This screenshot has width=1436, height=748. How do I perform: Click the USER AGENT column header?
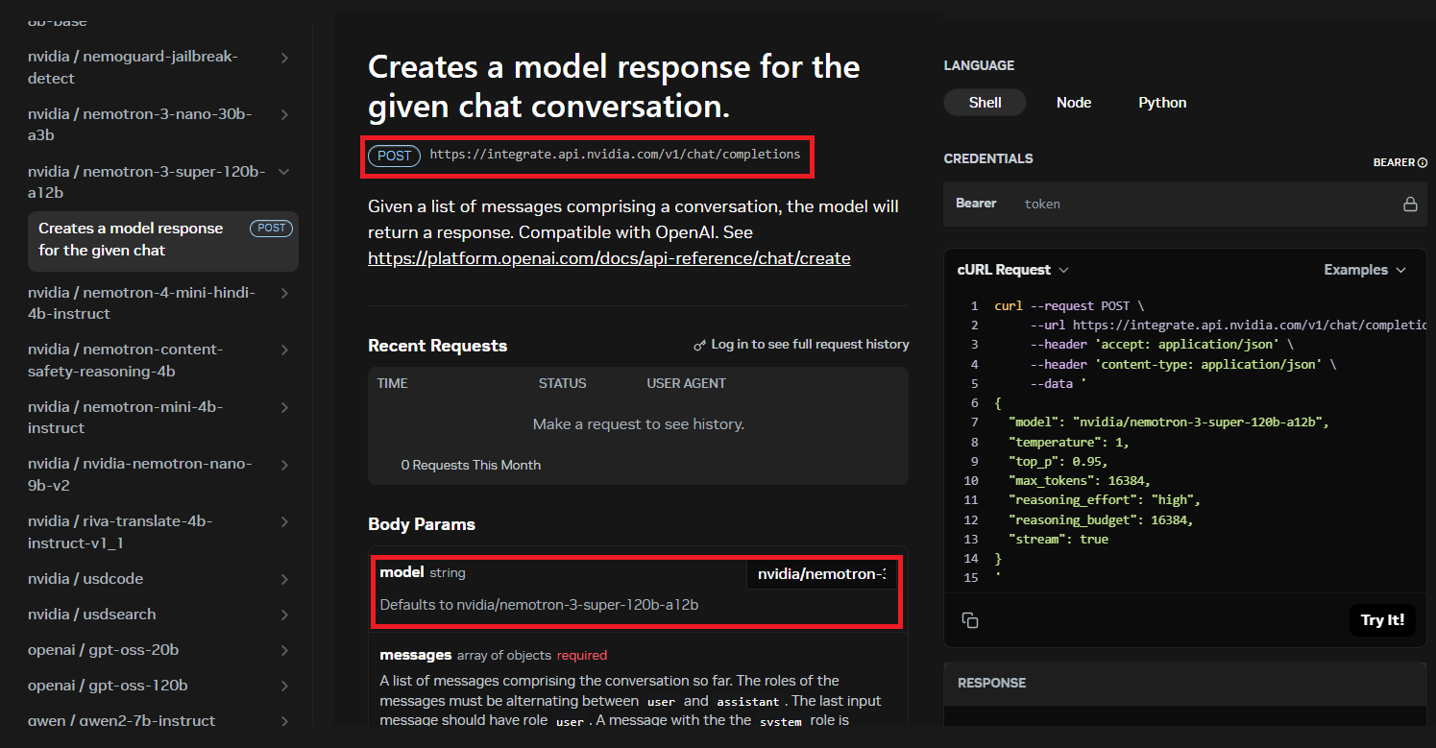[686, 383]
